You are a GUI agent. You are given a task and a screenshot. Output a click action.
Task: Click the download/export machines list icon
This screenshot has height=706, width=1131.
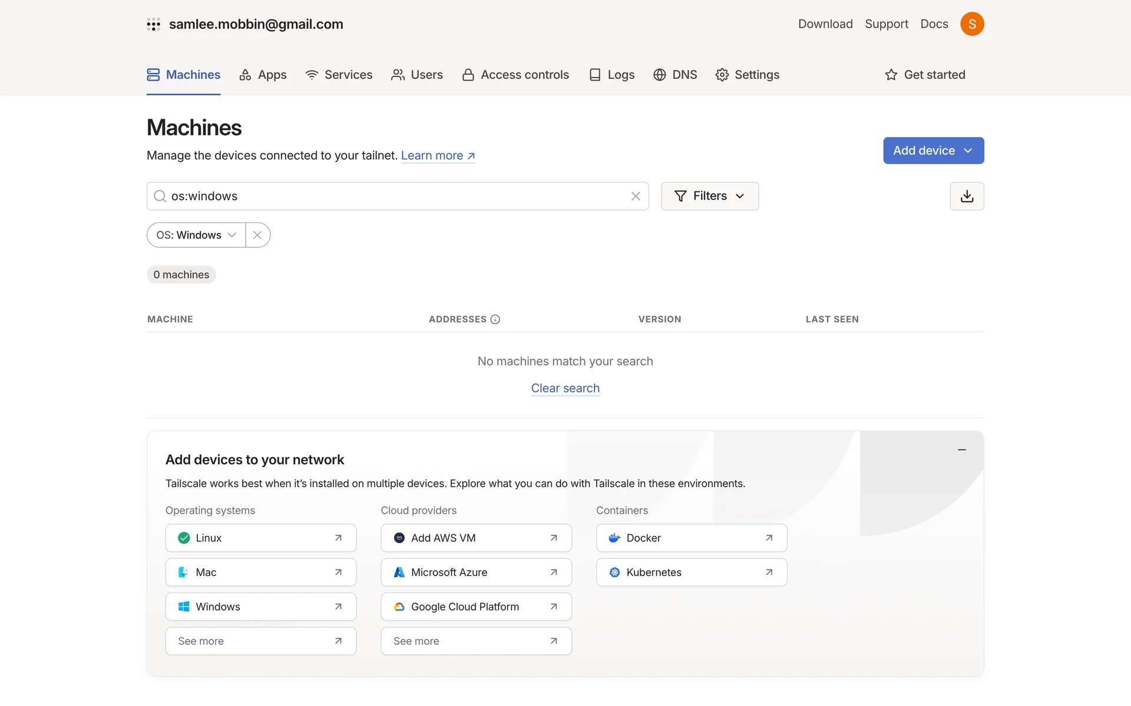click(x=967, y=196)
